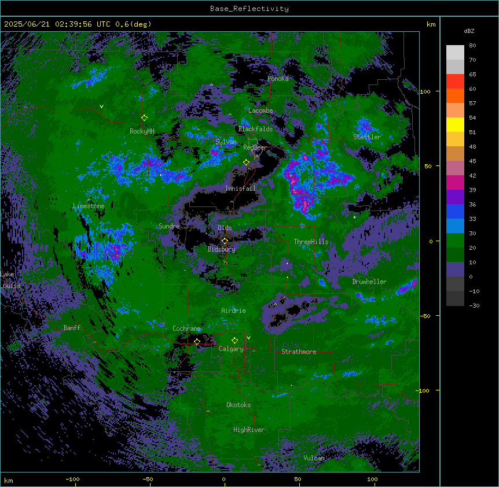Select the 0 tick on the bottom axis

click(223, 479)
